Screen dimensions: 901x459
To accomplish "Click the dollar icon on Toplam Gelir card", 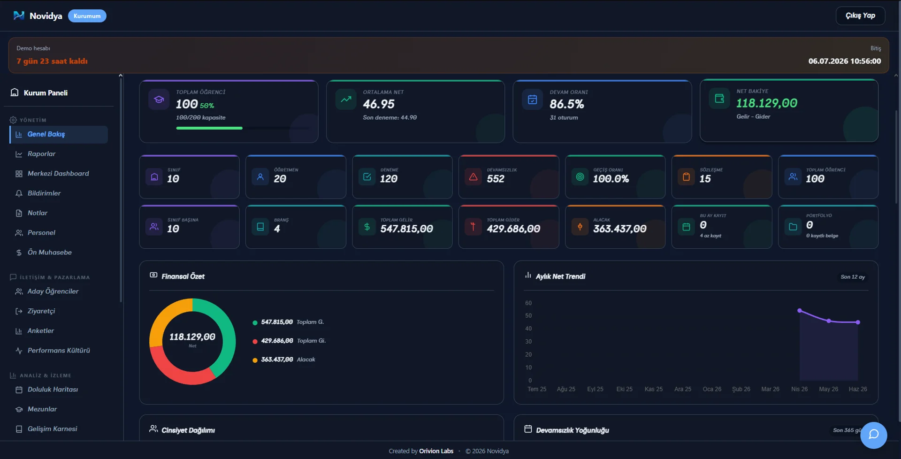I will [x=367, y=227].
